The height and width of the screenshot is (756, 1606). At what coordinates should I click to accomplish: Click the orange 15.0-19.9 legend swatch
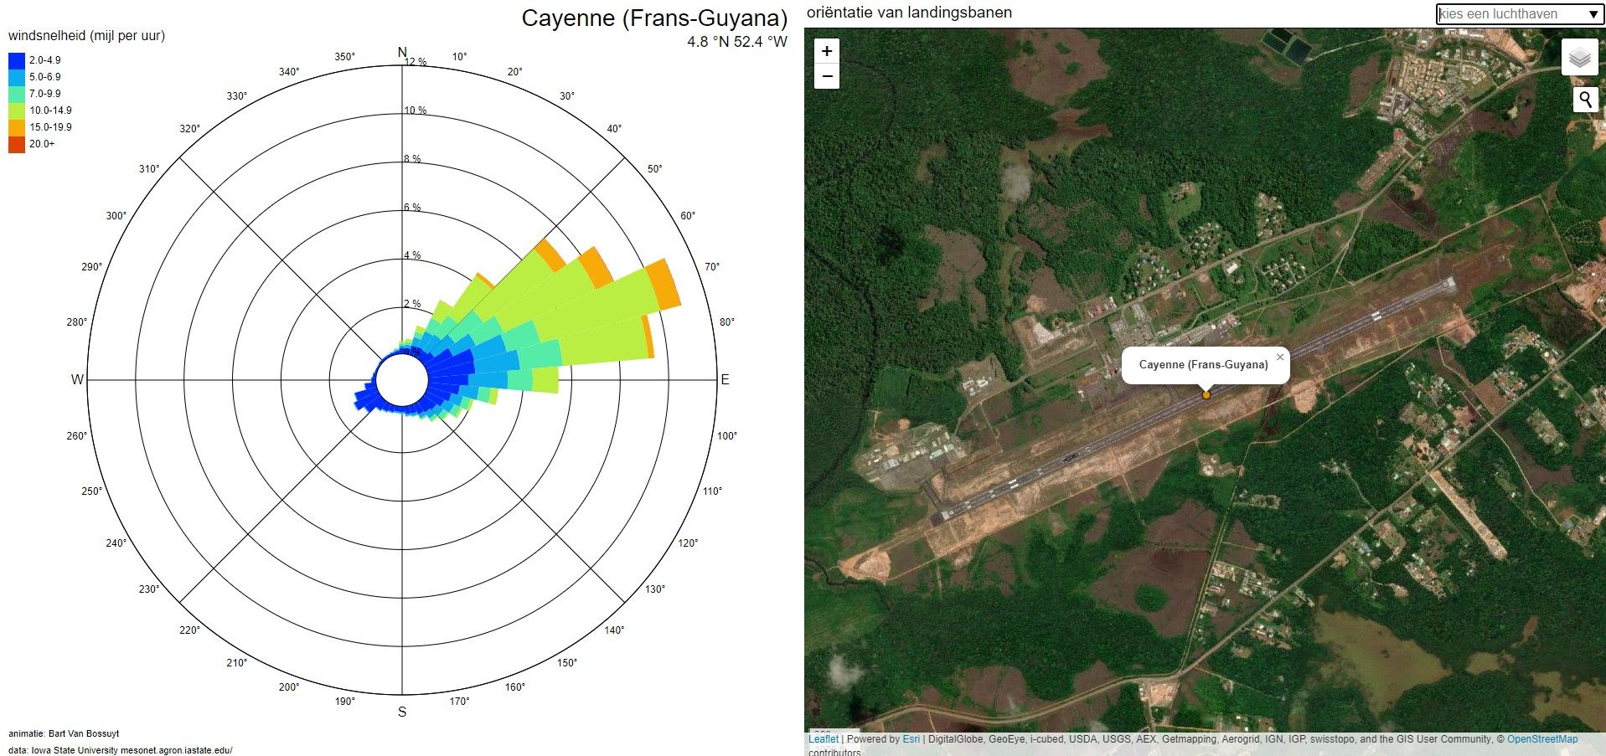pos(17,127)
